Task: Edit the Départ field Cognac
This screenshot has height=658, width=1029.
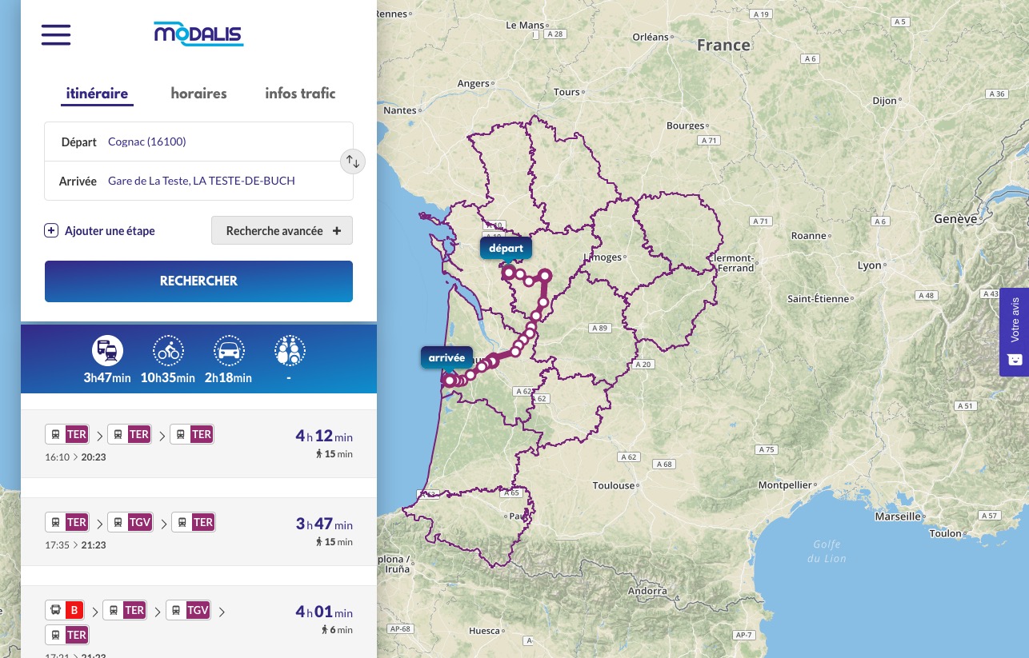Action: pyautogui.click(x=224, y=142)
